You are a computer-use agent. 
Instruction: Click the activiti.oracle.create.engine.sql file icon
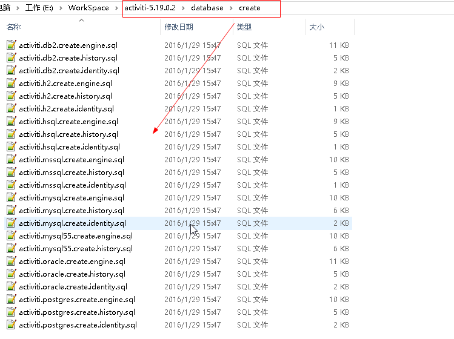pos(12,261)
